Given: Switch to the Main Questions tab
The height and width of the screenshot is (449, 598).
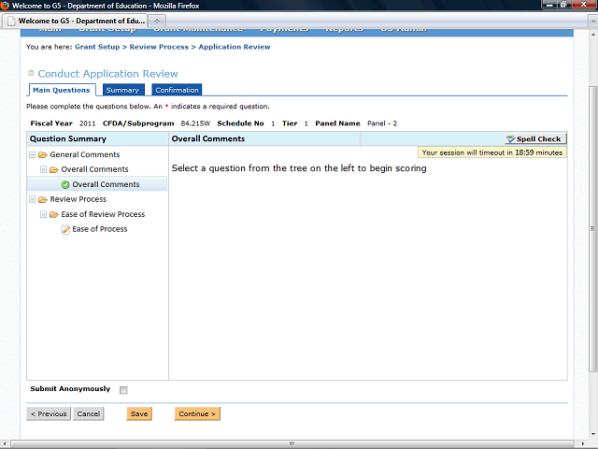Looking at the screenshot, I should tap(62, 90).
